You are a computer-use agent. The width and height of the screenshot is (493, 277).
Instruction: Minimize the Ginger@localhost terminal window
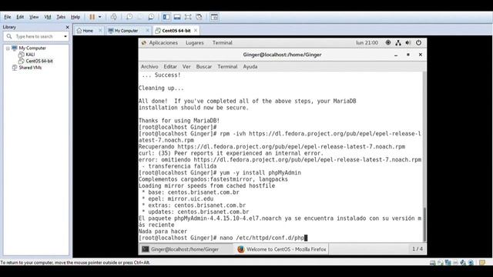(396, 55)
